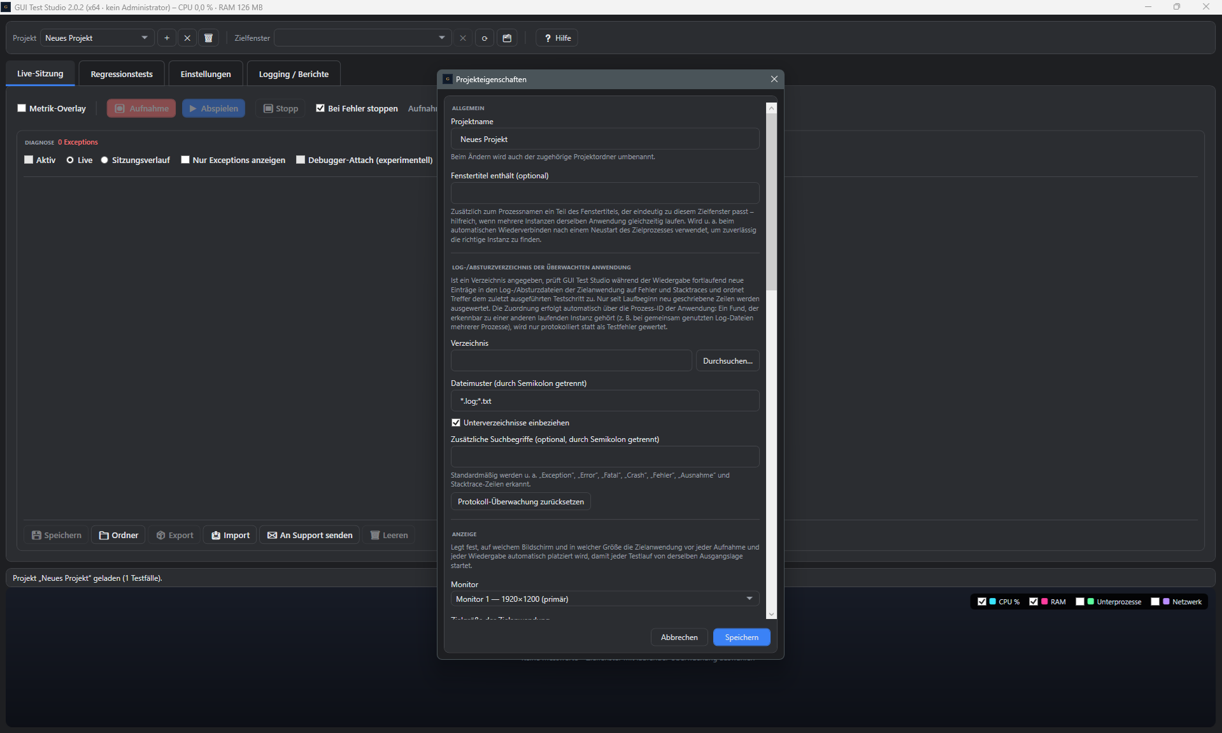The image size is (1222, 733).
Task: Click the Import button
Action: click(x=230, y=535)
